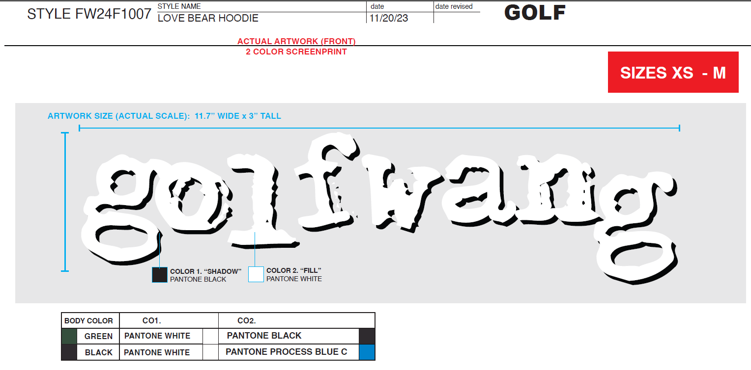Click PANTONE WHITE under Color 2 Fill
Viewport: 751px width, 370px height.
point(294,279)
